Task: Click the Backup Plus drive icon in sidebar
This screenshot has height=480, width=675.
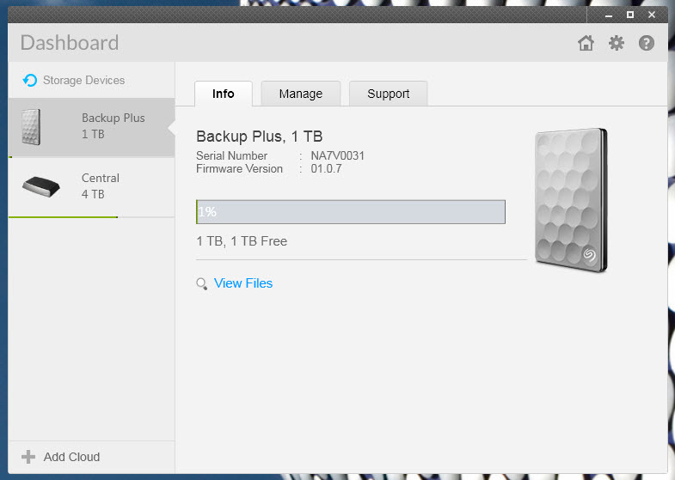Action: pyautogui.click(x=31, y=127)
